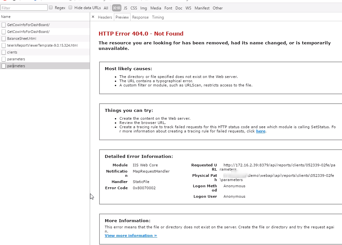Select the second GetCowInfoForDashBoard request

coord(28,32)
